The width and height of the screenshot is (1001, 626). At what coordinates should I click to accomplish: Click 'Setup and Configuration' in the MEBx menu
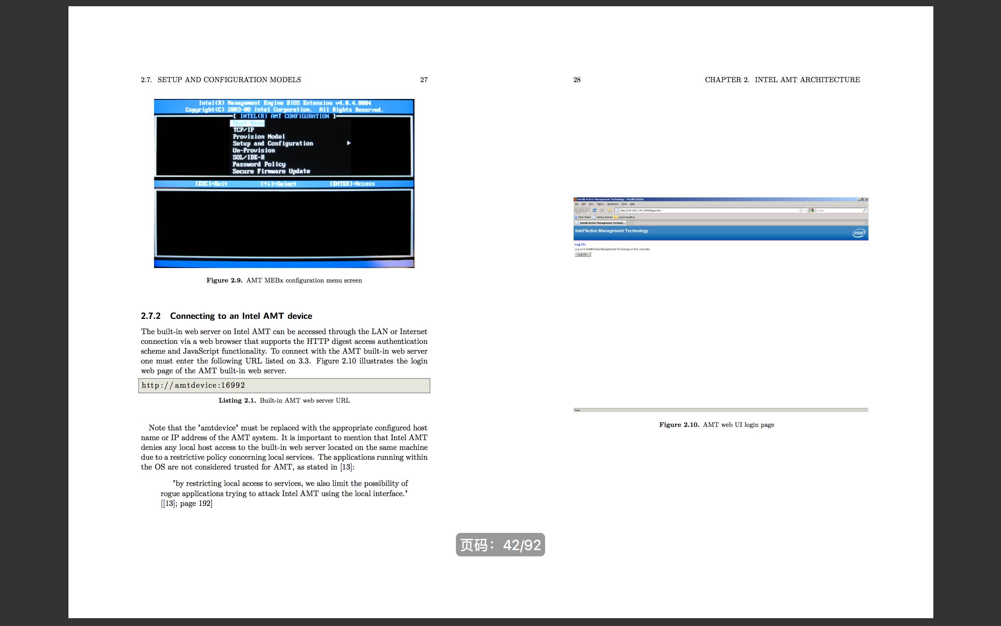[x=273, y=143]
